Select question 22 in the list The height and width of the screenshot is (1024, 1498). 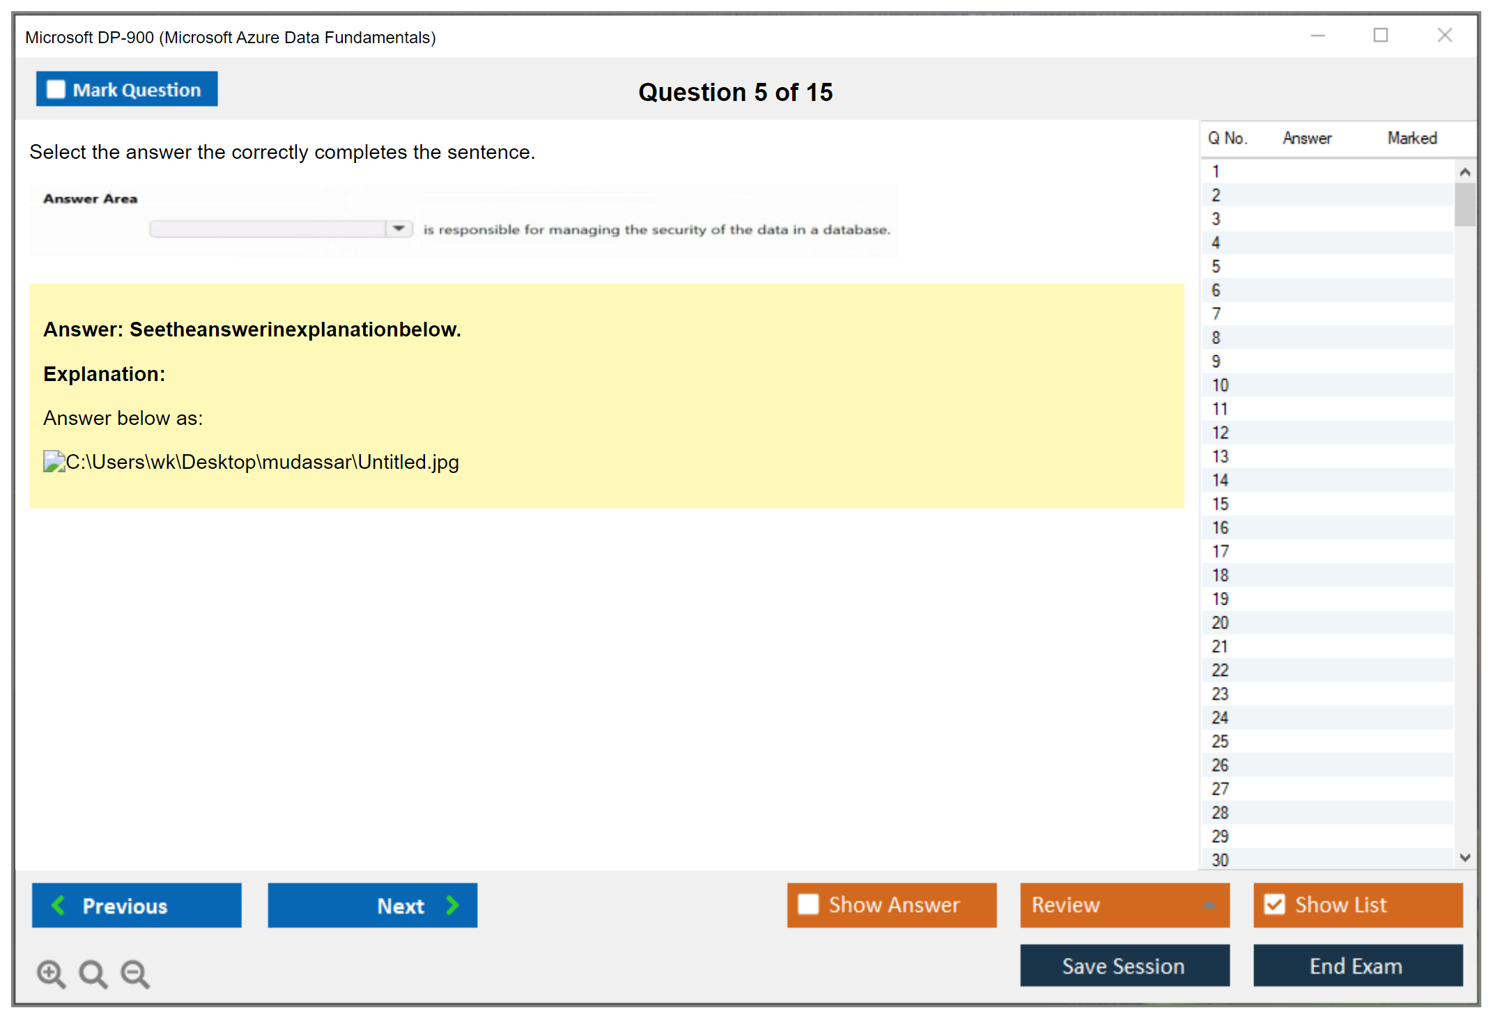click(1220, 670)
